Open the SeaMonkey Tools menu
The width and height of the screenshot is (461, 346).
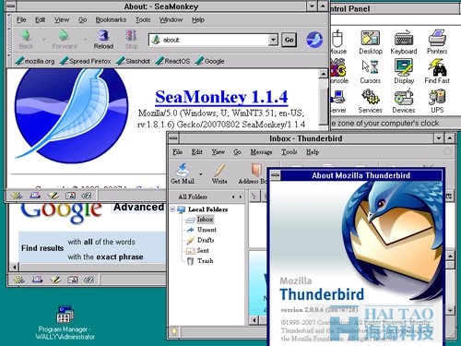[x=143, y=20]
